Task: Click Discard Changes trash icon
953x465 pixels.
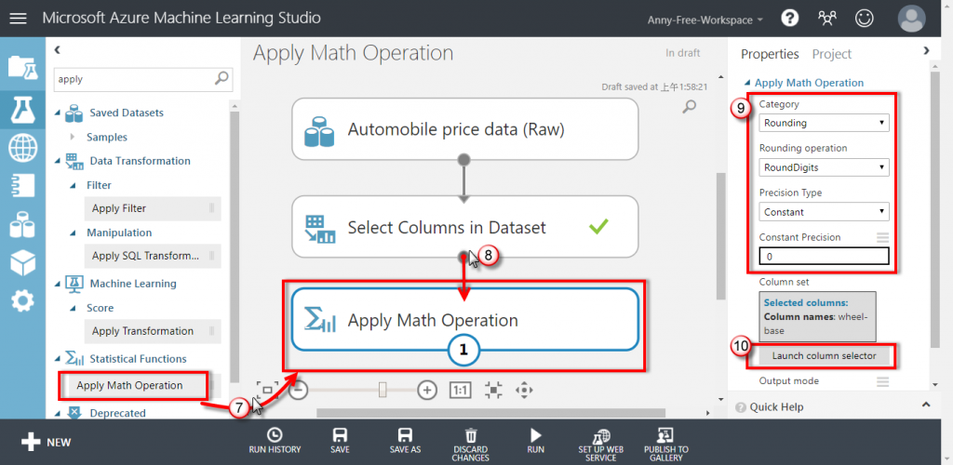Action: click(x=470, y=445)
